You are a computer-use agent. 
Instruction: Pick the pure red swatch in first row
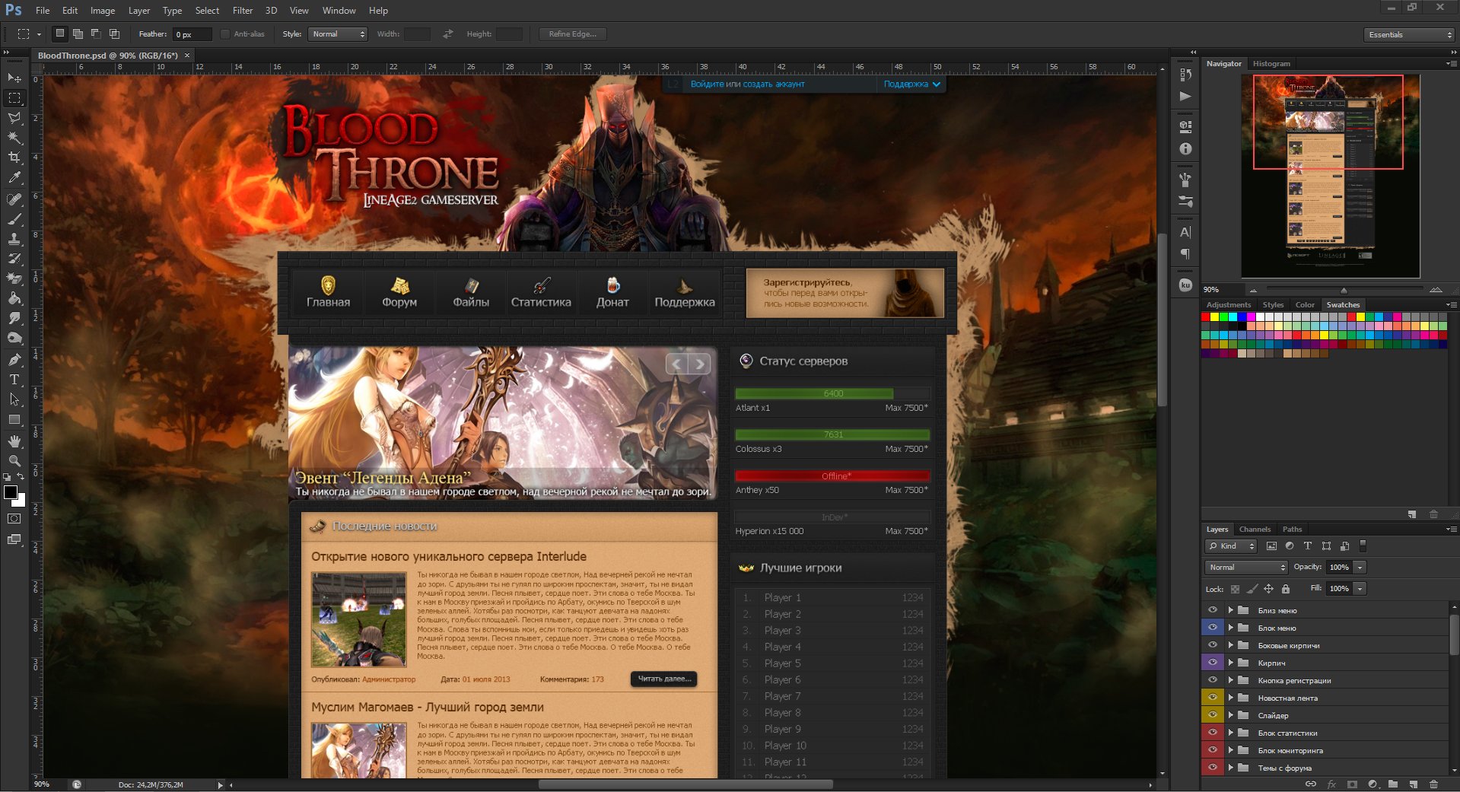pyautogui.click(x=1206, y=316)
